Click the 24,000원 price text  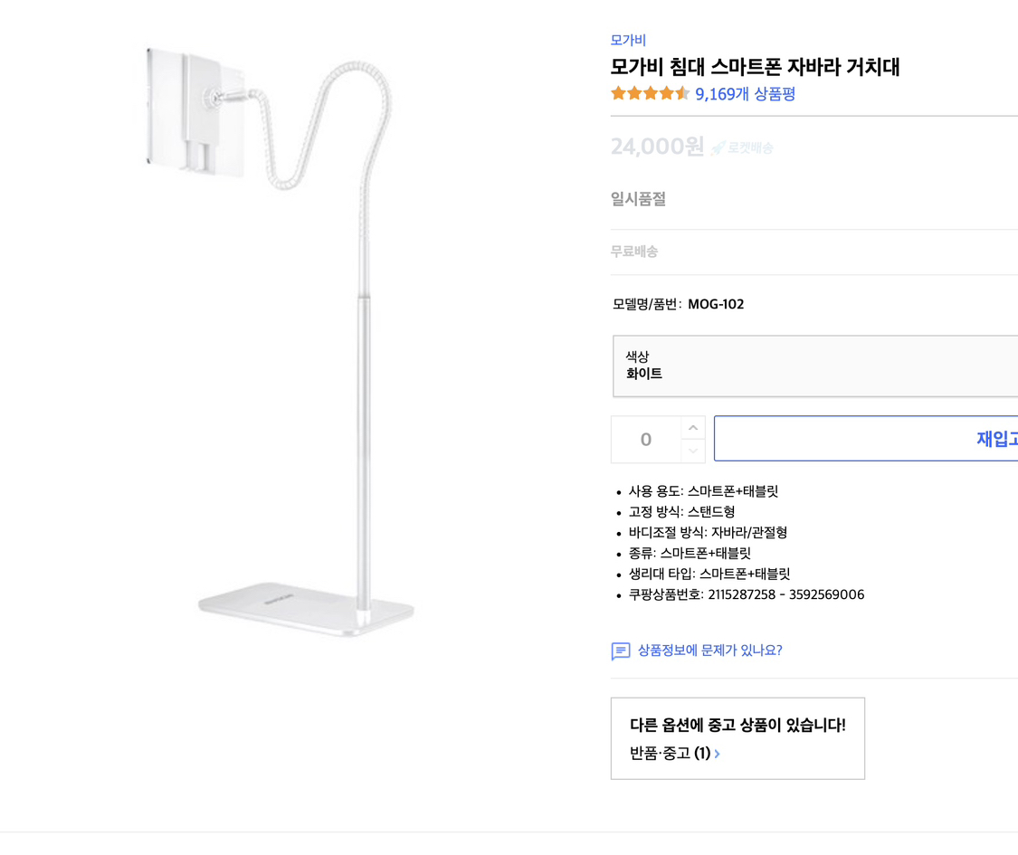tap(657, 147)
